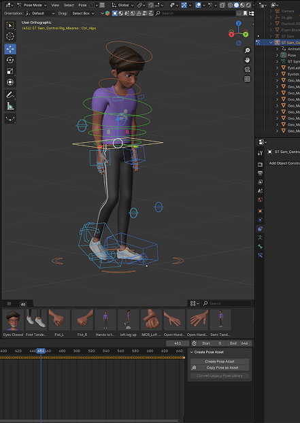Screen dimensions: 300x423
Task: Open the Armature Data properties tab
Action: click(x=260, y=237)
